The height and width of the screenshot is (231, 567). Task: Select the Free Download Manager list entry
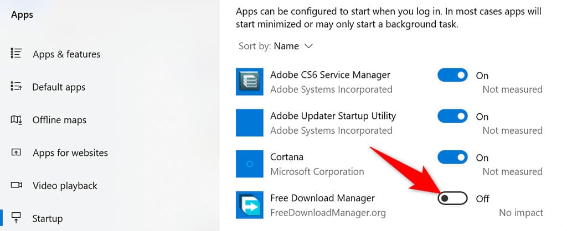coord(322,198)
